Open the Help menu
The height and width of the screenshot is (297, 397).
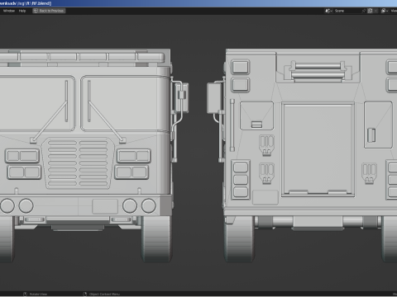click(x=22, y=11)
